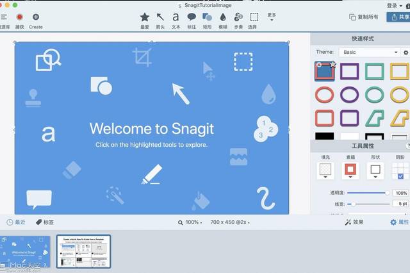
Task: Select the purple ellipse quick style
Action: 350,95
